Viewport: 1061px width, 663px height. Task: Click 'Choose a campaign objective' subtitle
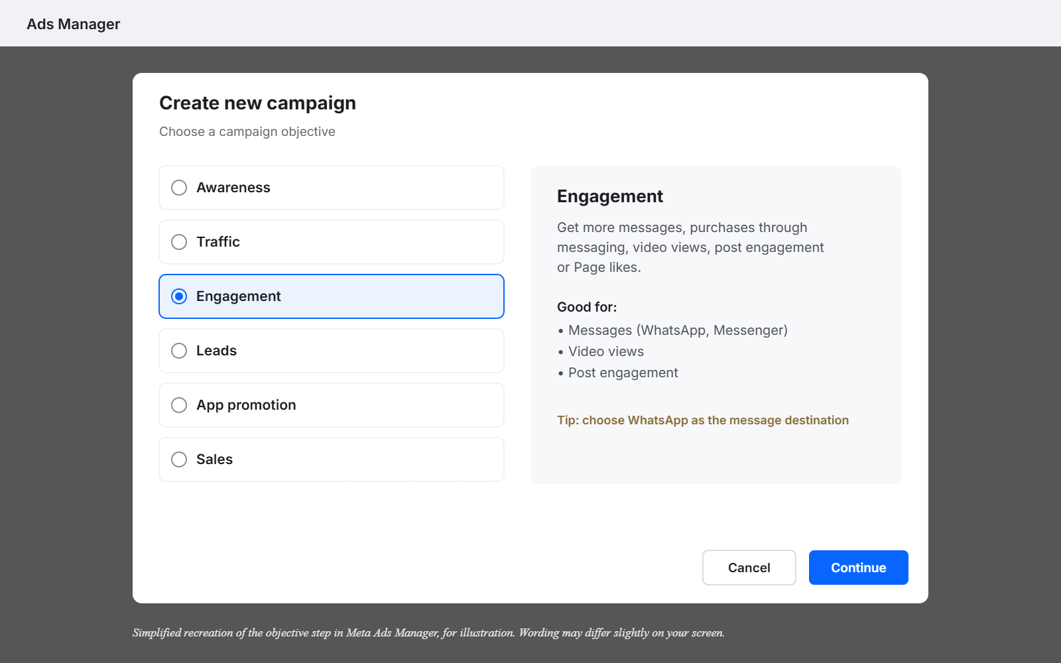(247, 131)
